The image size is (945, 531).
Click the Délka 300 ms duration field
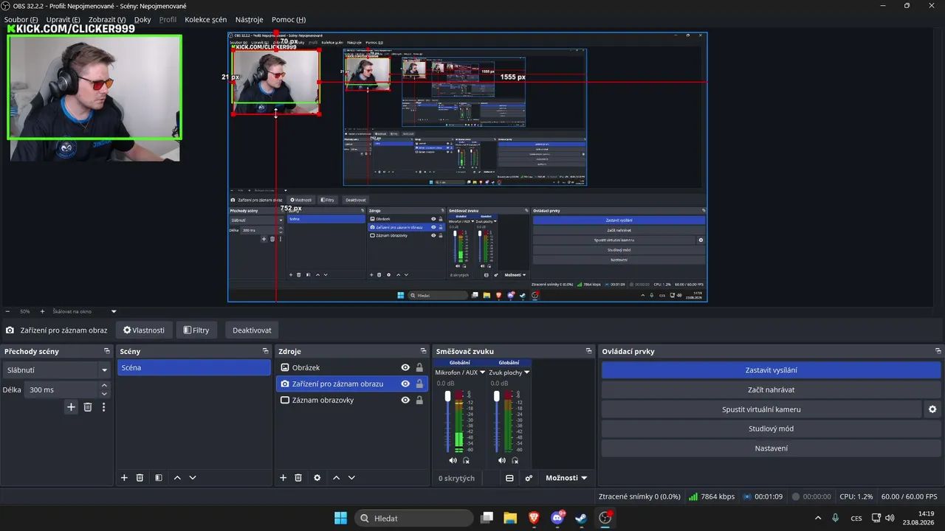(x=61, y=389)
